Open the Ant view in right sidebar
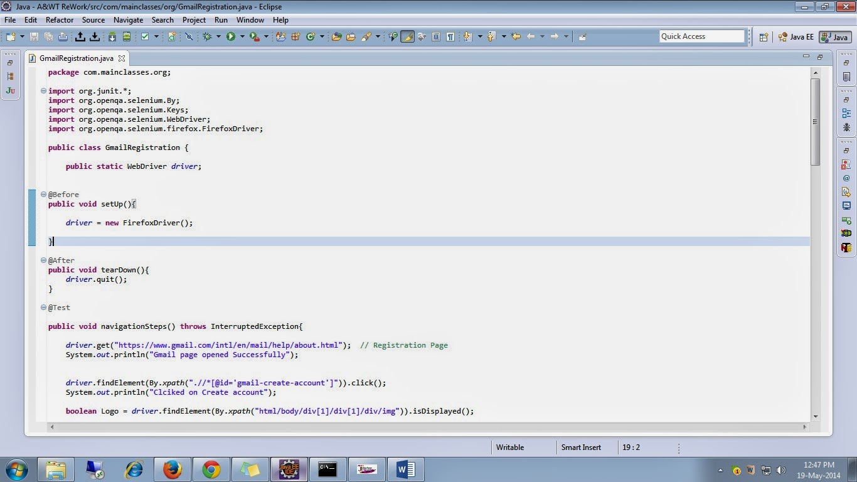The height and width of the screenshot is (482, 857). point(846,127)
